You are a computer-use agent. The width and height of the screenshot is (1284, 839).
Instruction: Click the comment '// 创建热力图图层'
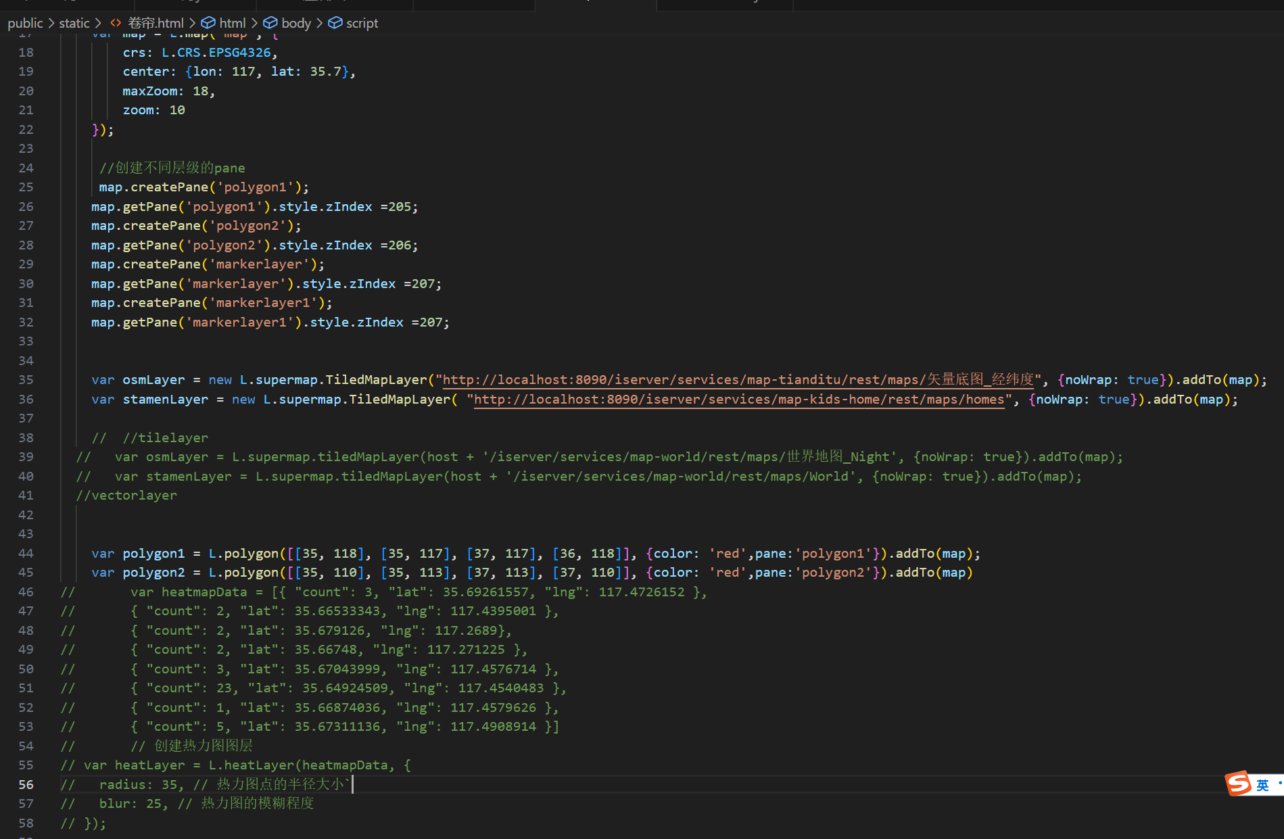(191, 746)
